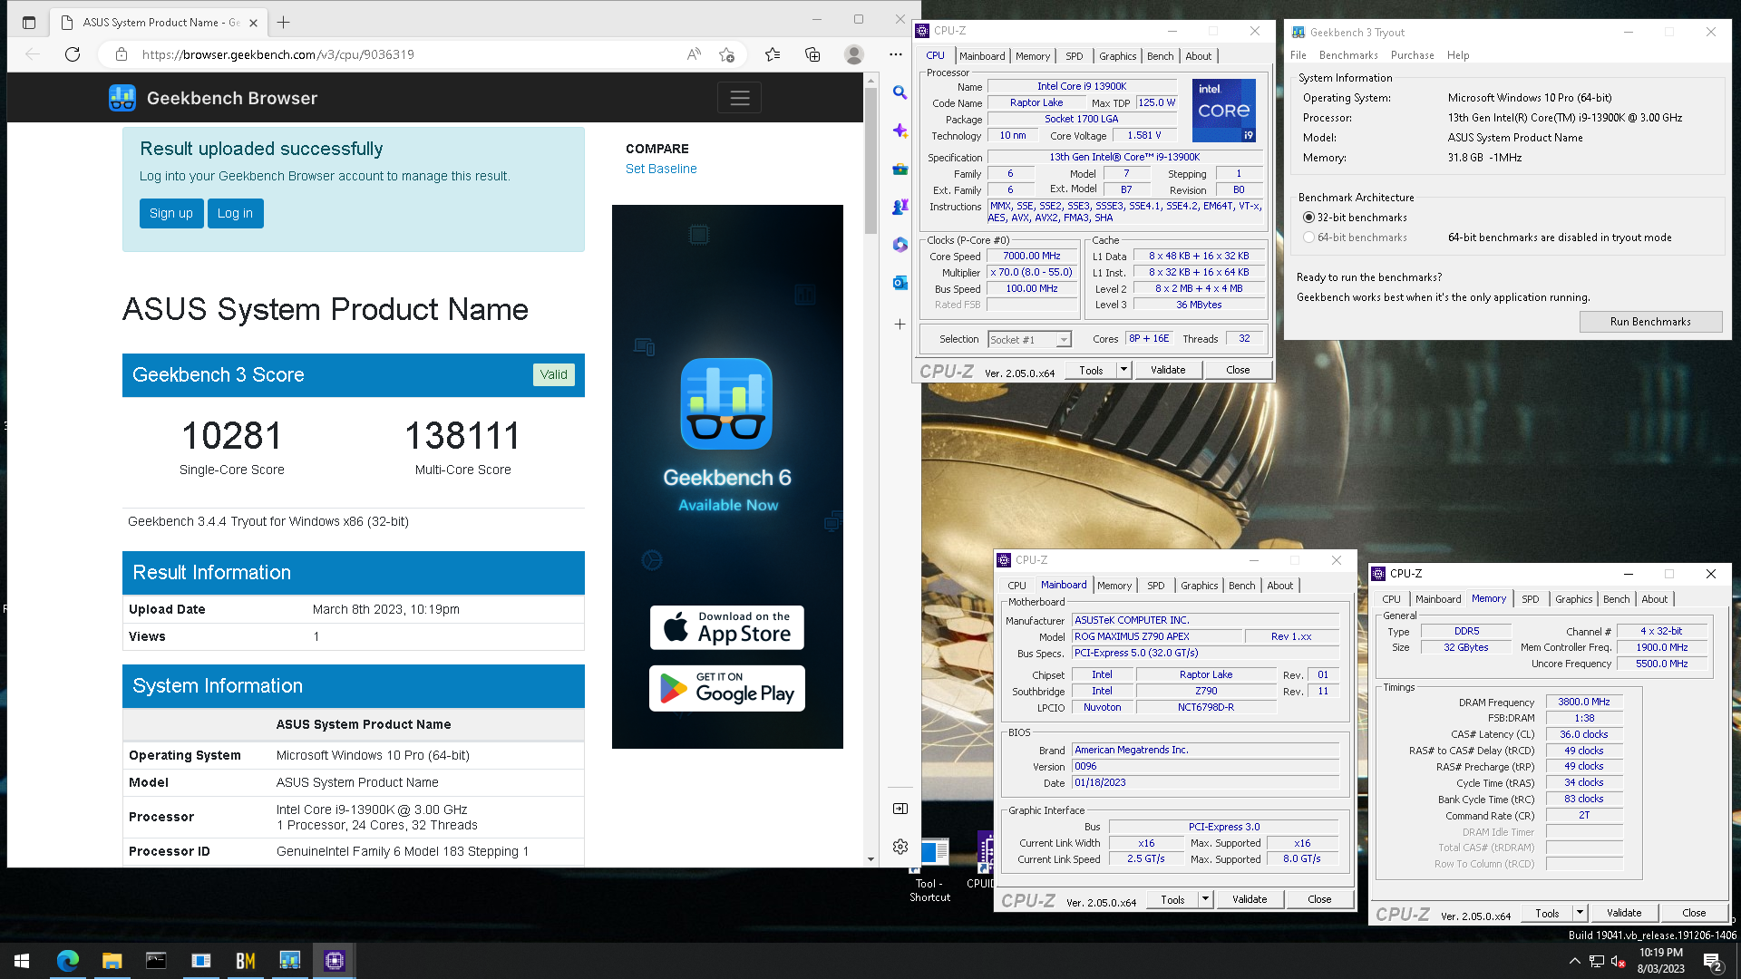Show hidden system tray icons chevron

click(1574, 961)
